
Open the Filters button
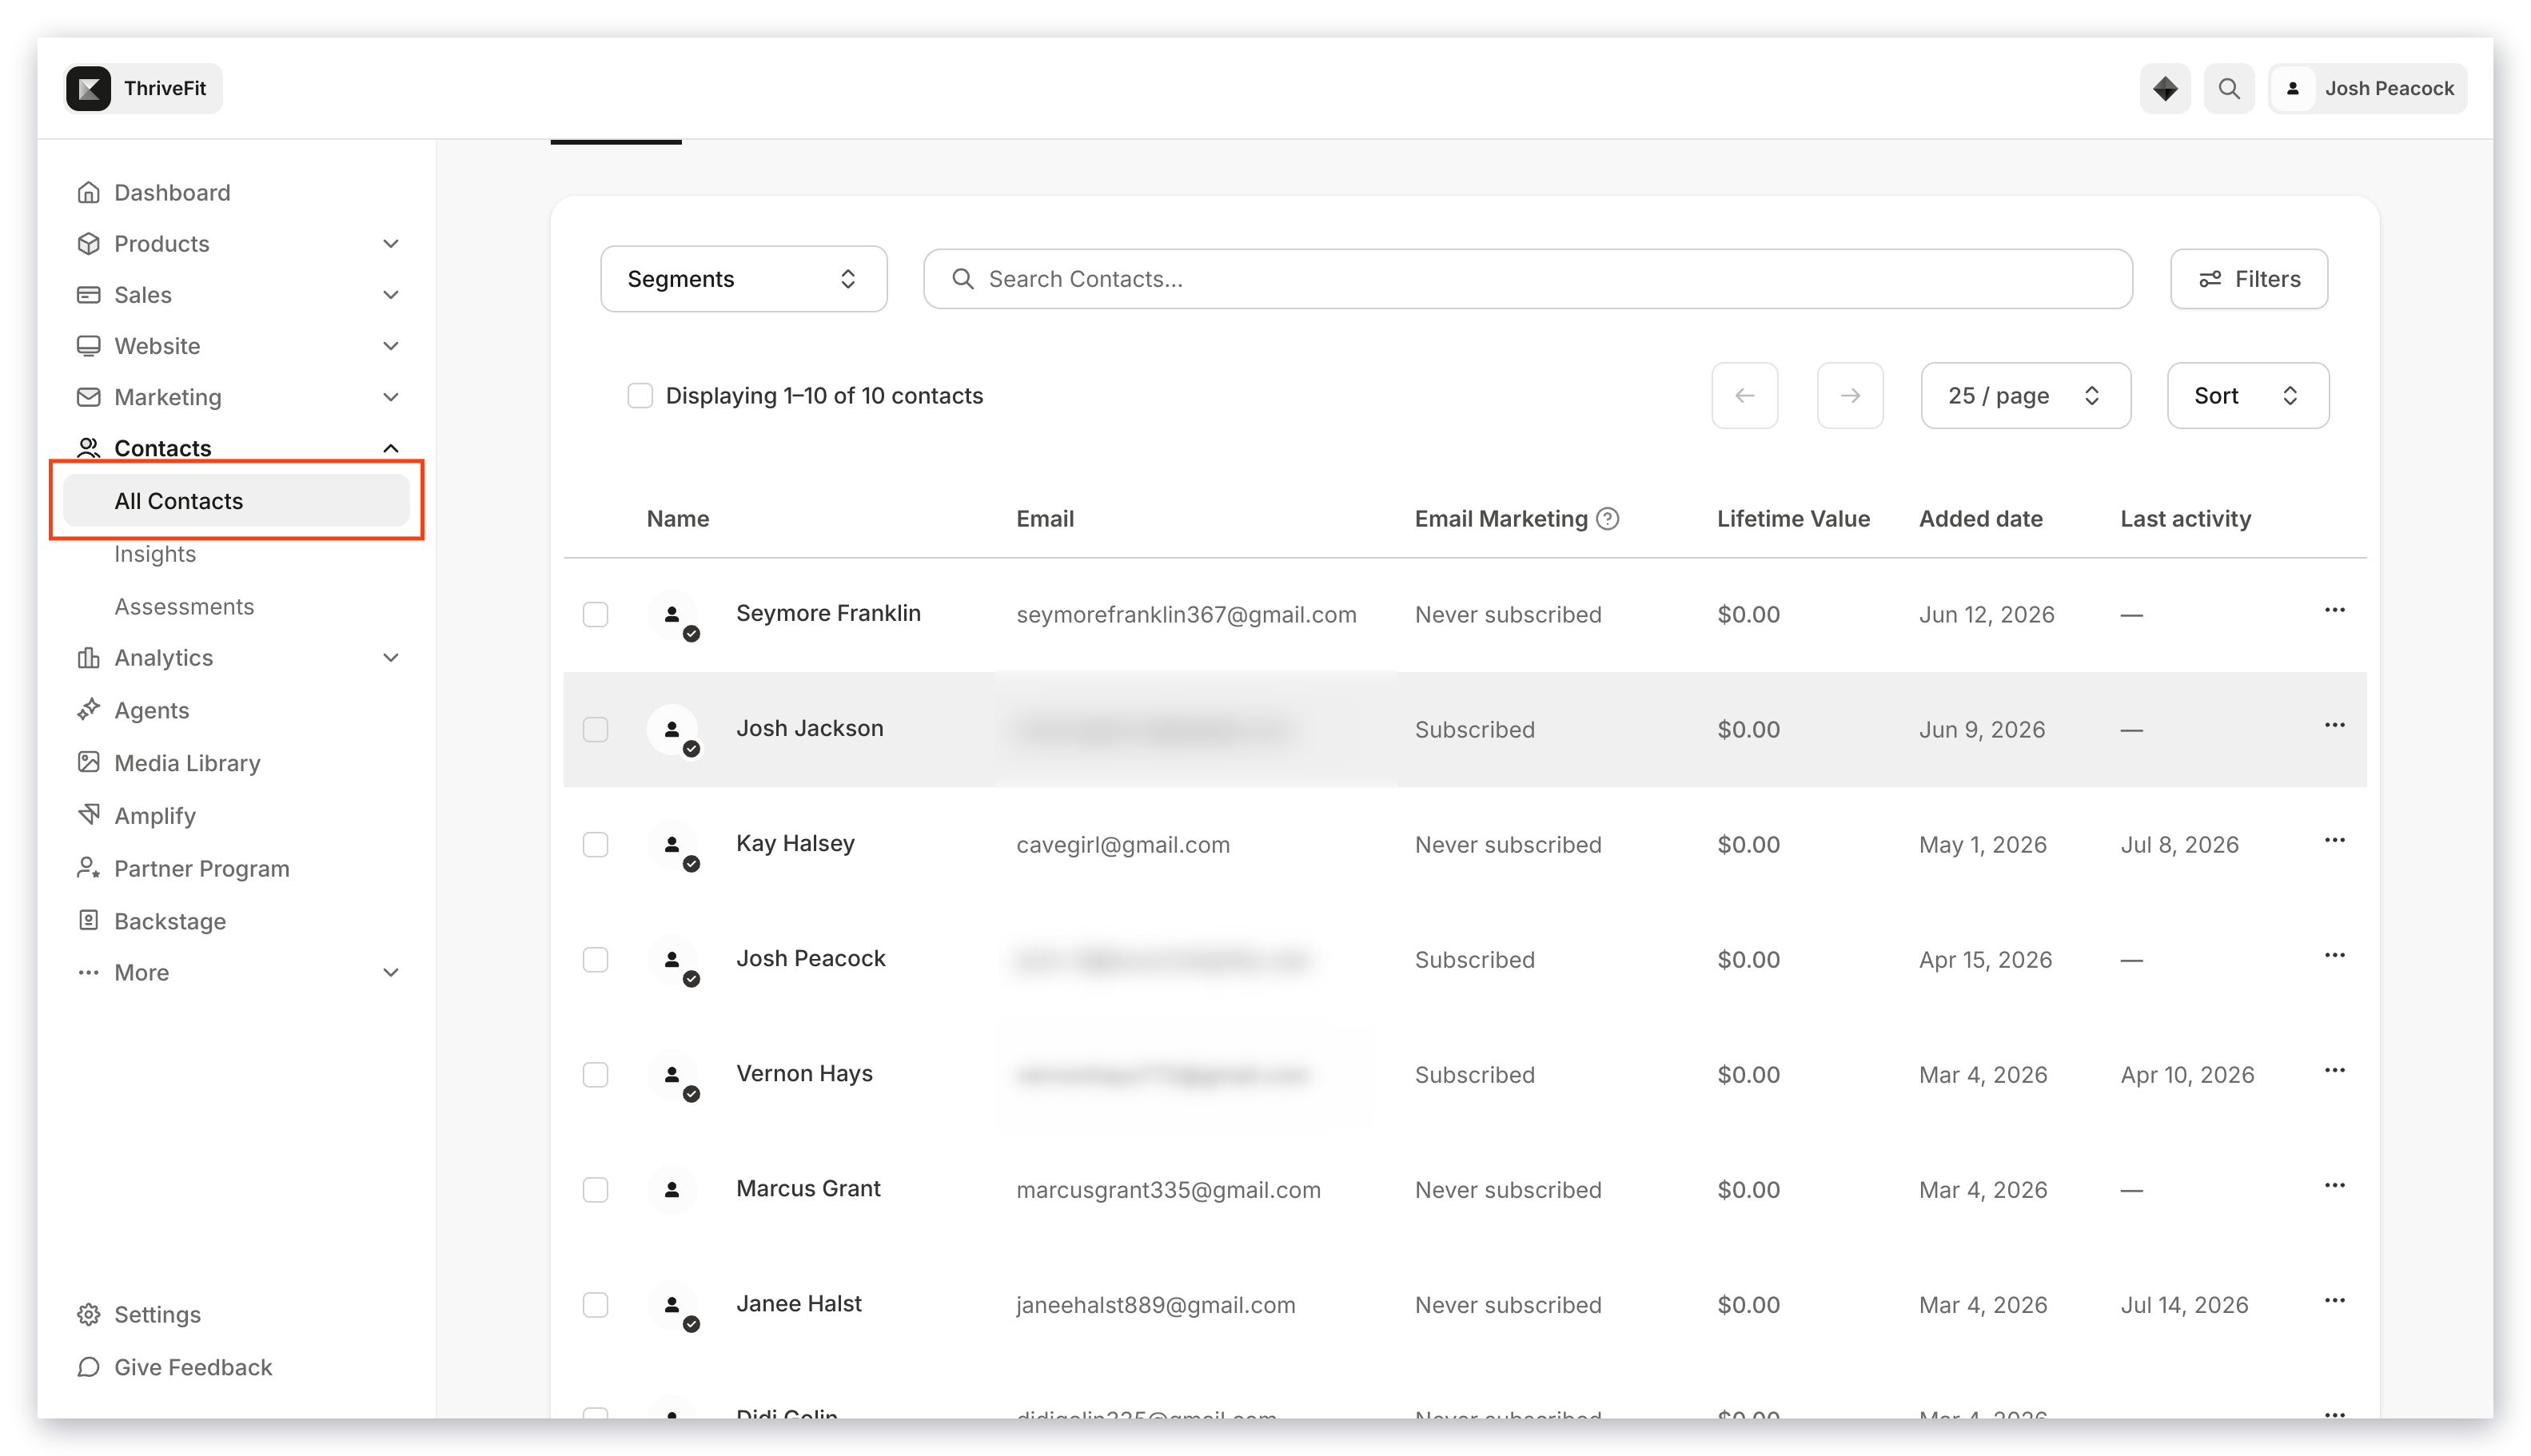(x=2249, y=279)
